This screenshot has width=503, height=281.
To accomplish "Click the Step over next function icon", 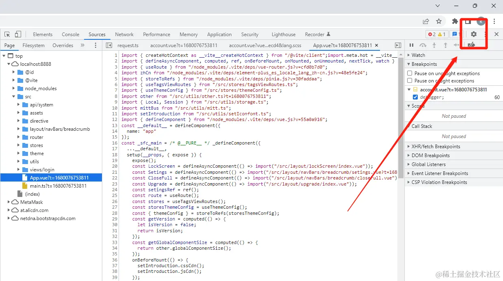I will [x=423, y=45].
